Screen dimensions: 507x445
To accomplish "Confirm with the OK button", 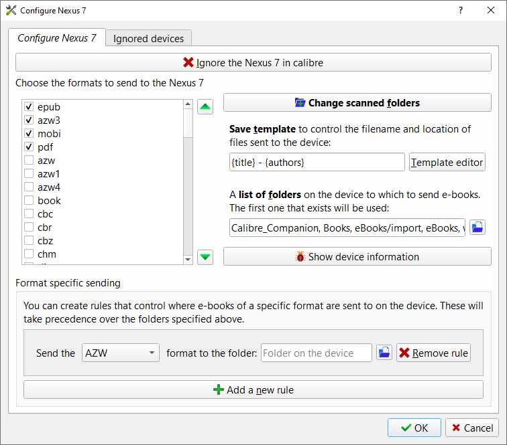I will [x=414, y=428].
